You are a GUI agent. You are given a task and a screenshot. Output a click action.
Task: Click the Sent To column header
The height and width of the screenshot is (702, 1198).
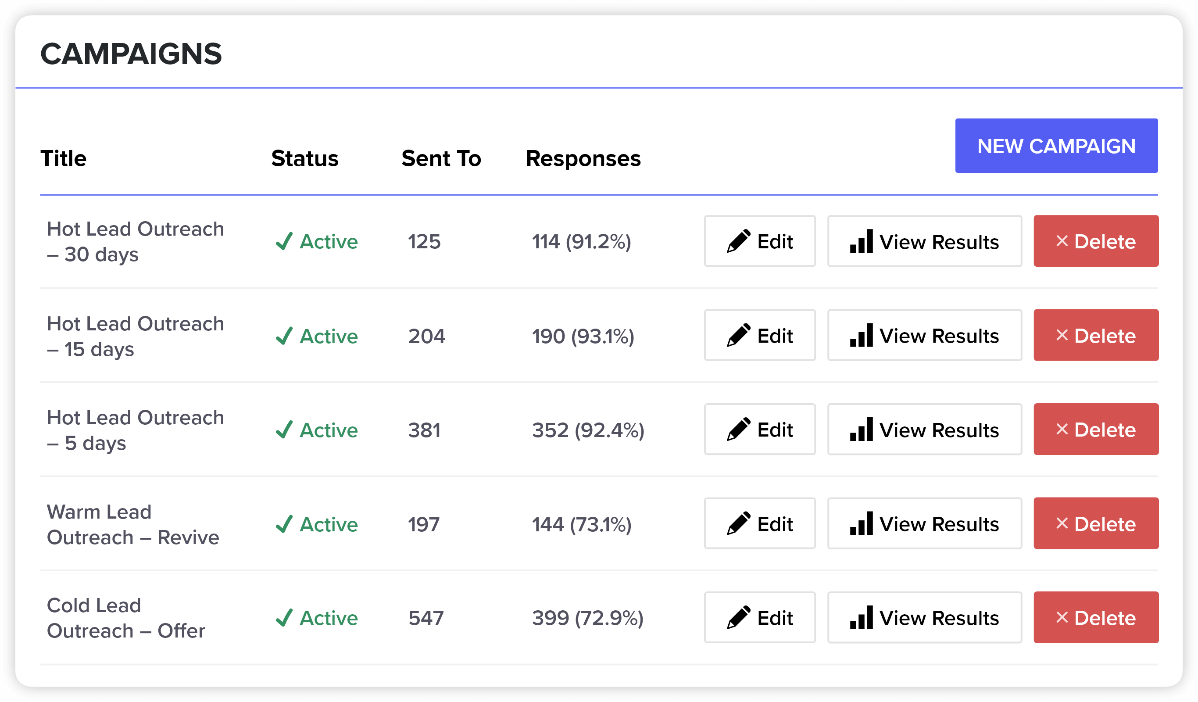point(441,158)
